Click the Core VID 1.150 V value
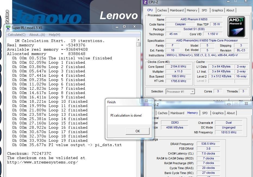253x177 pixels. [x=213, y=34]
